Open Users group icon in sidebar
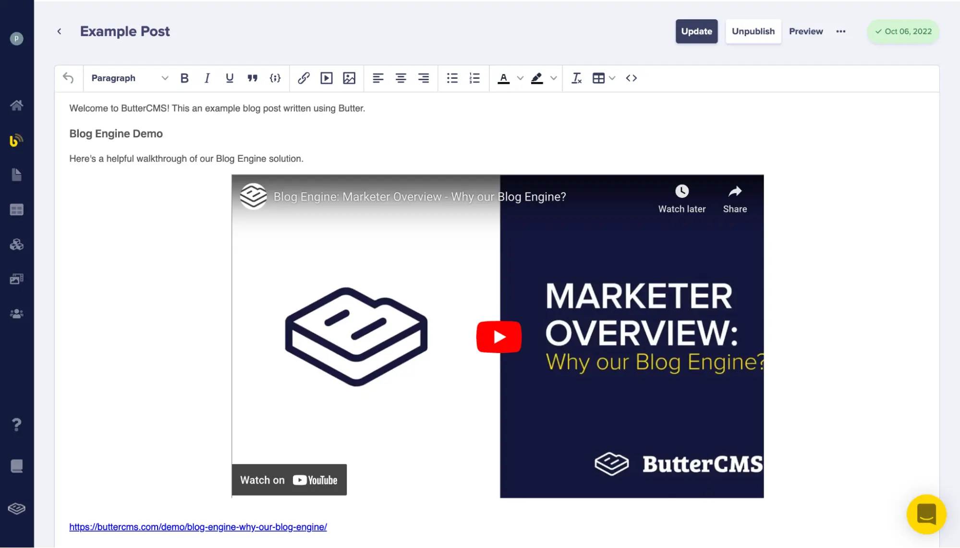This screenshot has height=548, width=960. (17, 314)
